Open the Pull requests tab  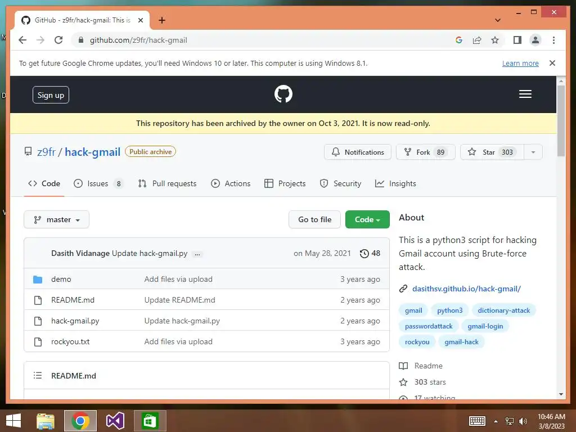click(x=167, y=184)
